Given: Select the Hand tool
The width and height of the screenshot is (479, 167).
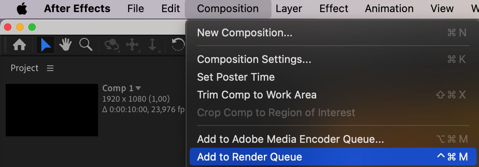Looking at the screenshot, I should tap(65, 45).
